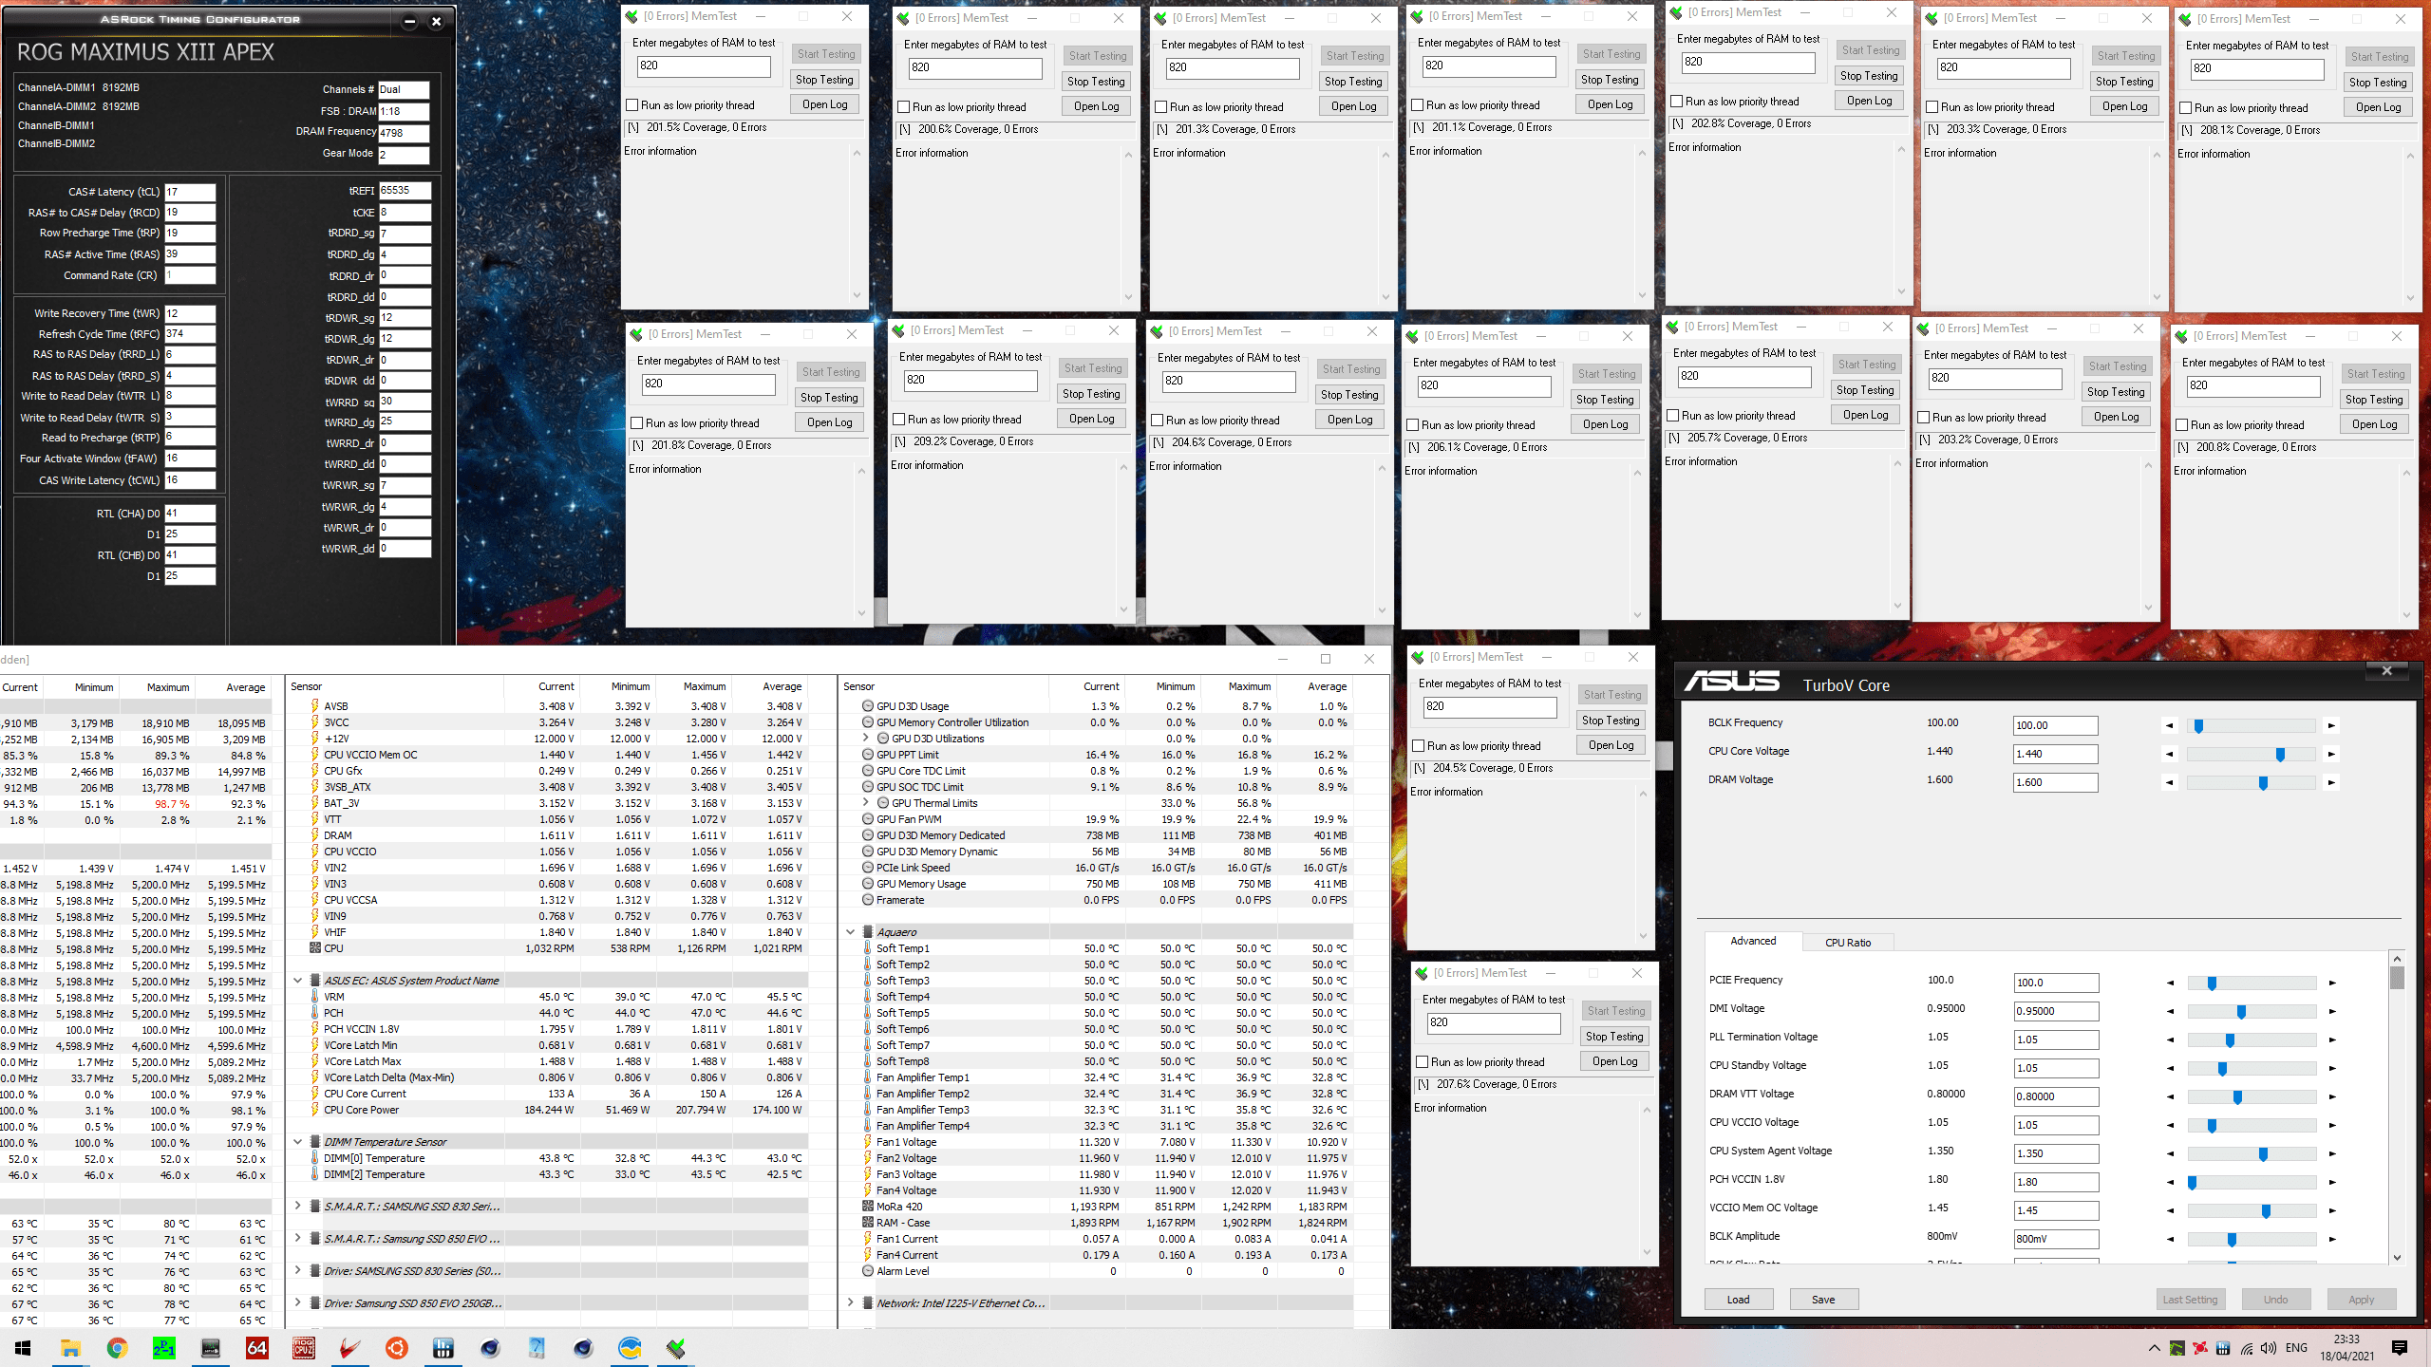Open the network icon in system tray
Viewport: 2431px width, 1367px height.
tap(2247, 1348)
